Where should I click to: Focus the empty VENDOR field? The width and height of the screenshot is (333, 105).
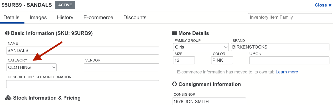point(121,67)
